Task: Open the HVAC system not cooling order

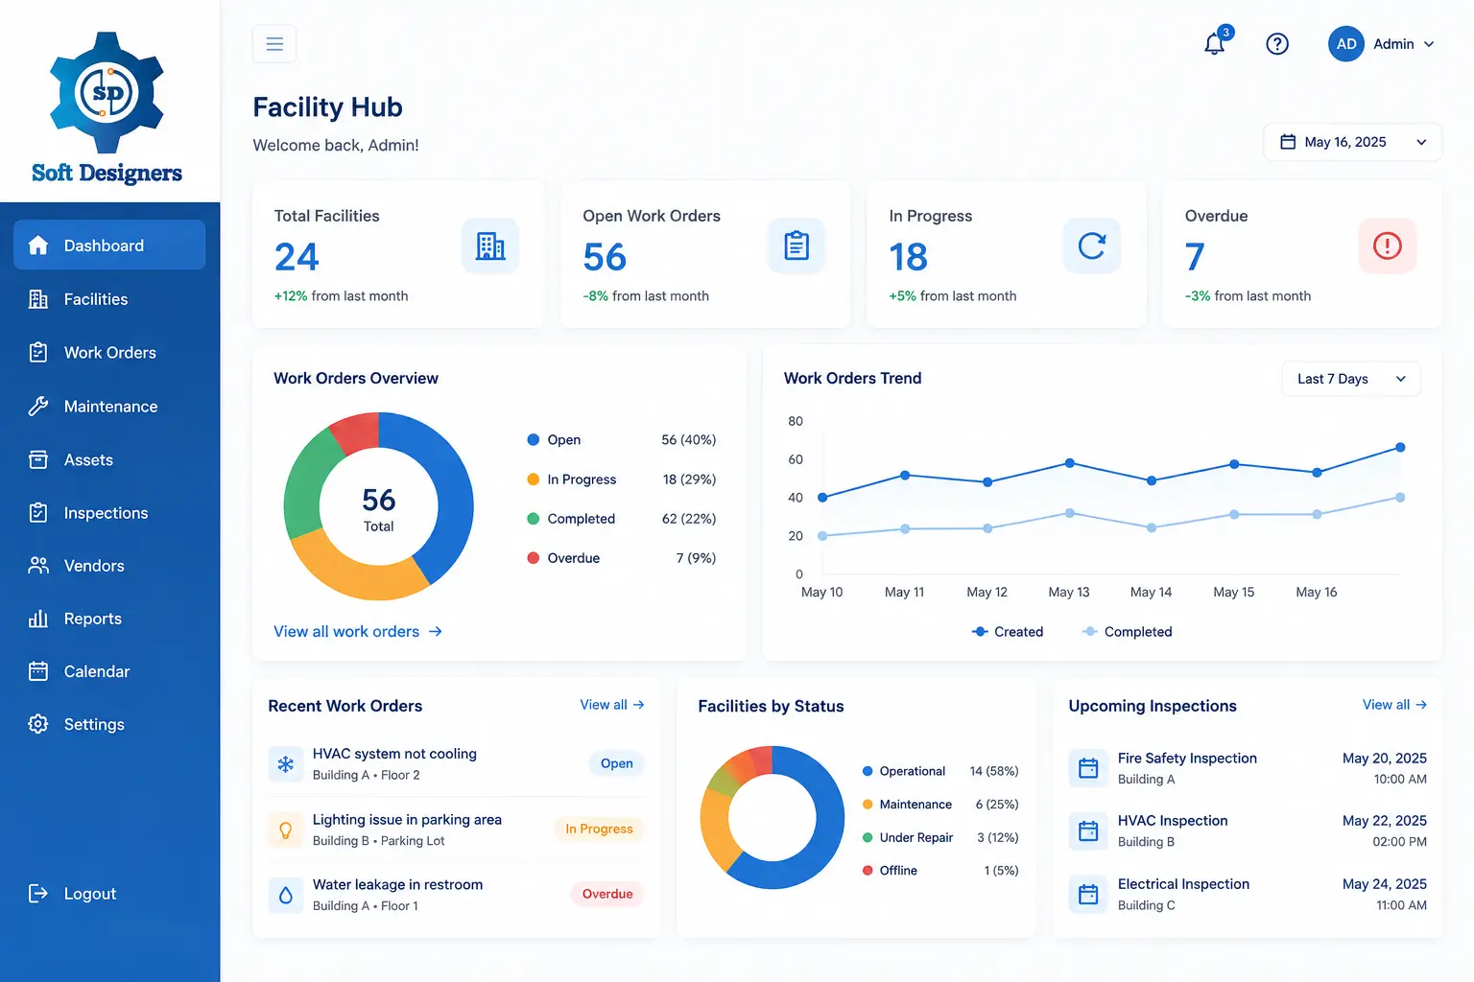Action: pyautogui.click(x=456, y=764)
